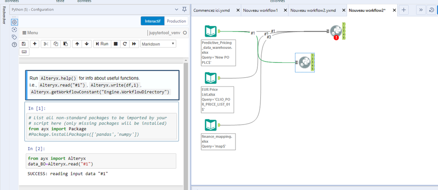This screenshot has width=438, height=190.
Task: Switch to Nouveau workflow2* tab
Action: tap(367, 10)
